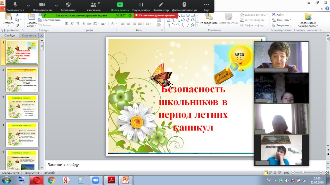Open Zoom more options (Еще)
Screen dimensions: 330x185
pos(206,6)
